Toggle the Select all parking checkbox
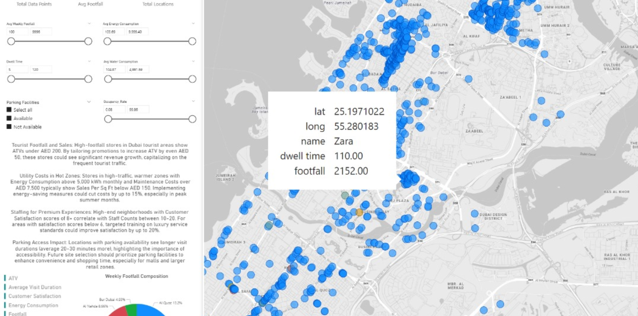This screenshot has height=316, width=638. [x=9, y=110]
